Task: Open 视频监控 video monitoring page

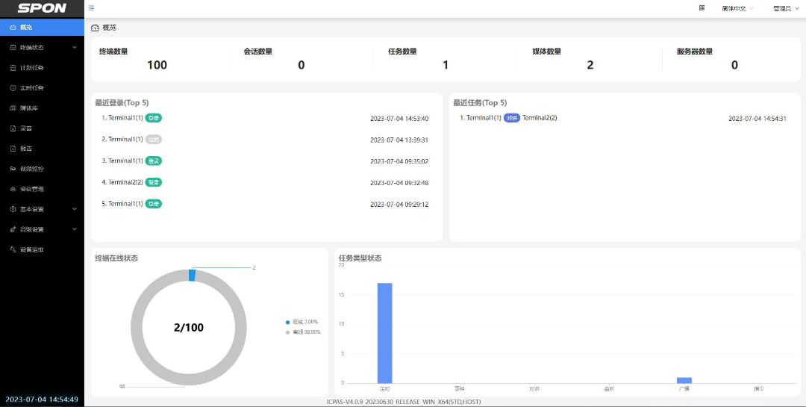Action: (31, 169)
